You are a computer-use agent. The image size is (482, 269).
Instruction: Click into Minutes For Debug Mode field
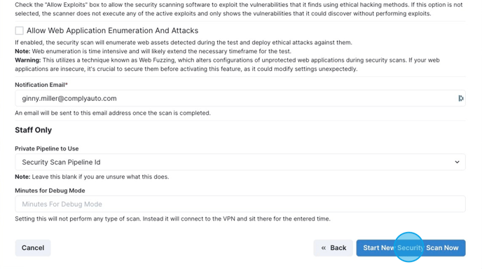240,204
